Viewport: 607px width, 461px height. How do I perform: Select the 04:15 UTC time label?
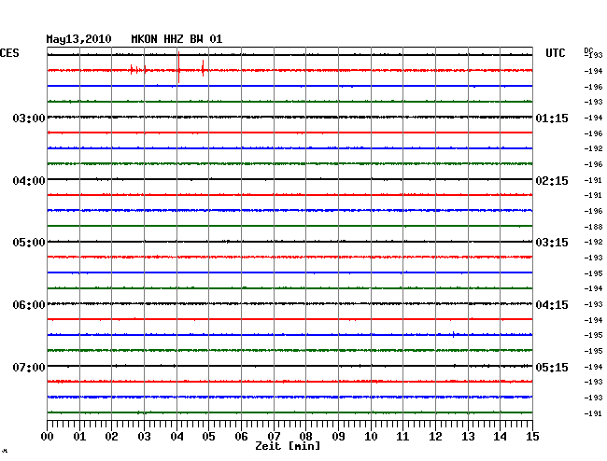tap(552, 305)
